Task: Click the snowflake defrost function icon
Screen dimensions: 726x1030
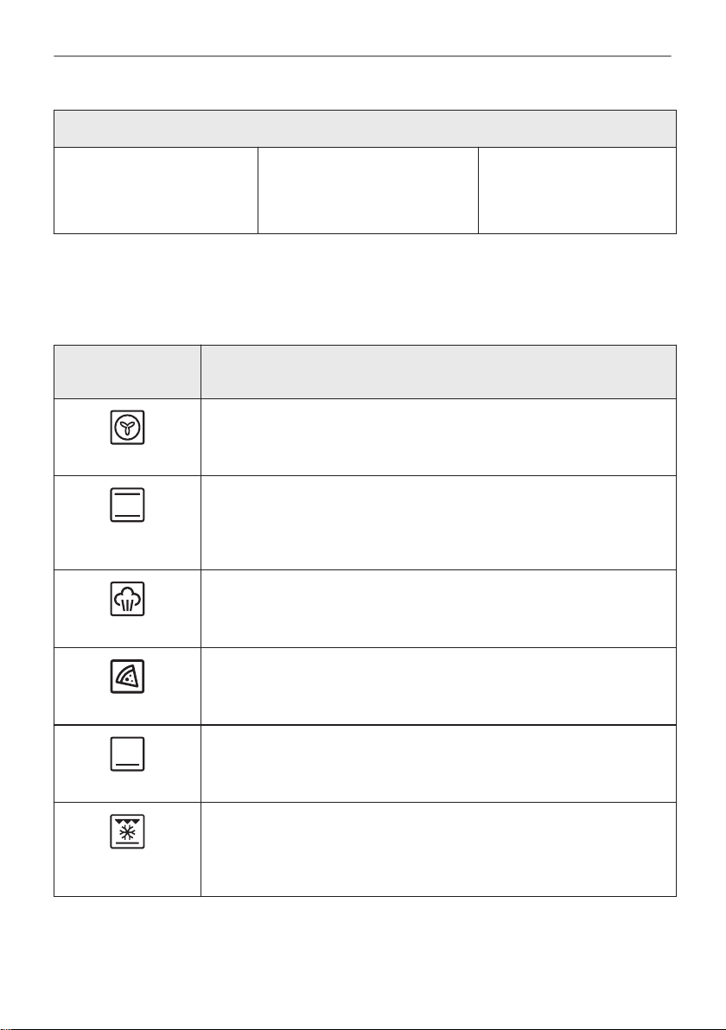Action: pos(127,831)
